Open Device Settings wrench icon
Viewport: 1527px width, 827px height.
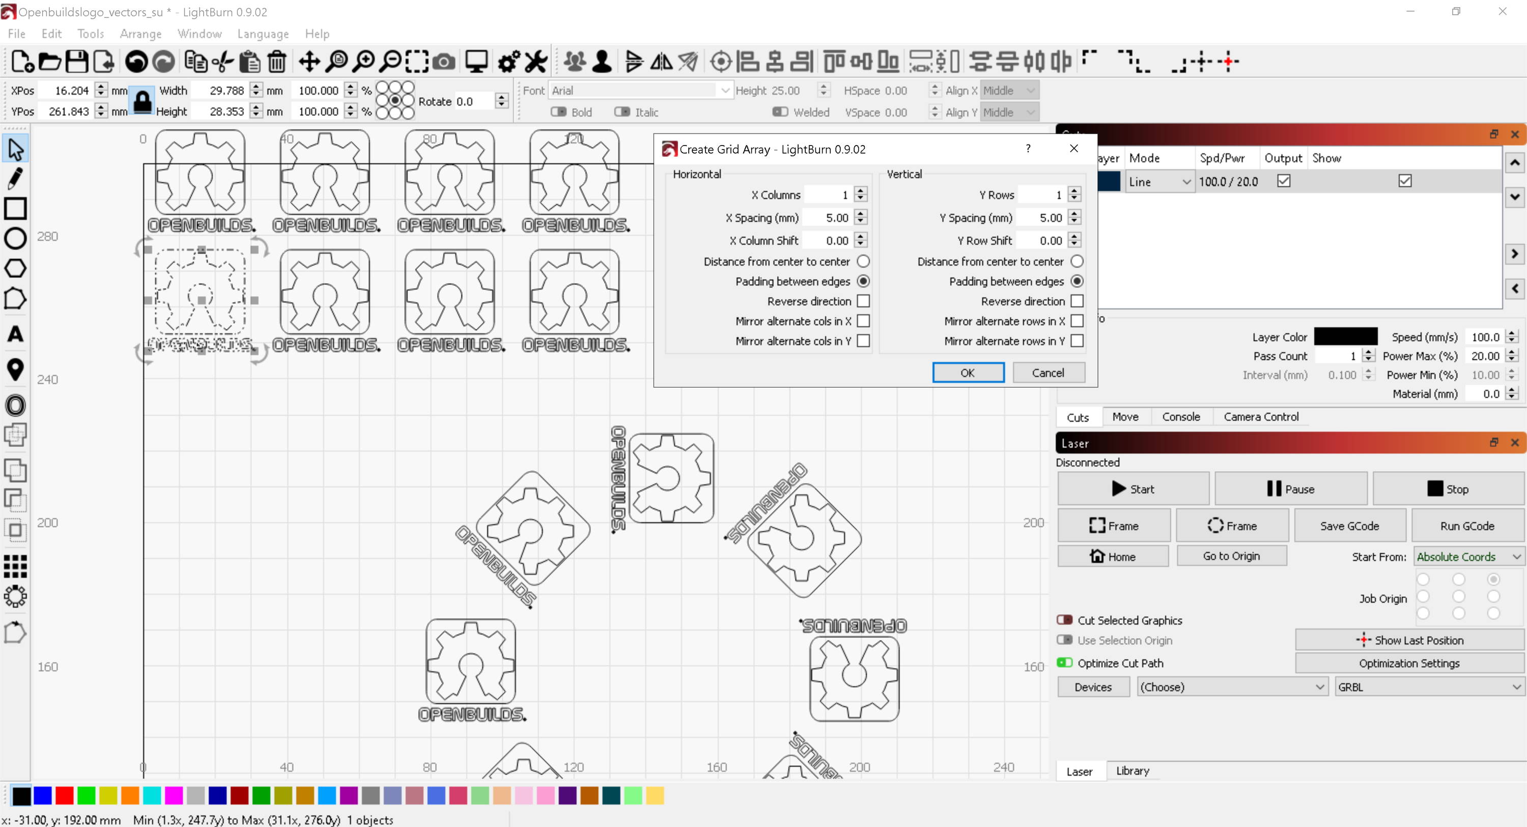click(536, 62)
